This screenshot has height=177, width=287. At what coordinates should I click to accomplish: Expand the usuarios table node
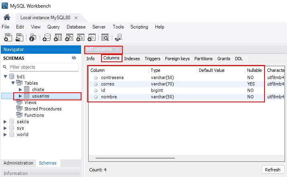[x=20, y=96]
